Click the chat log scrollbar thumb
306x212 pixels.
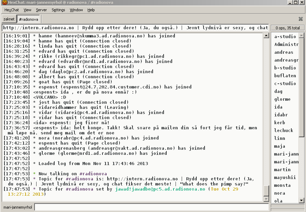point(266,191)
